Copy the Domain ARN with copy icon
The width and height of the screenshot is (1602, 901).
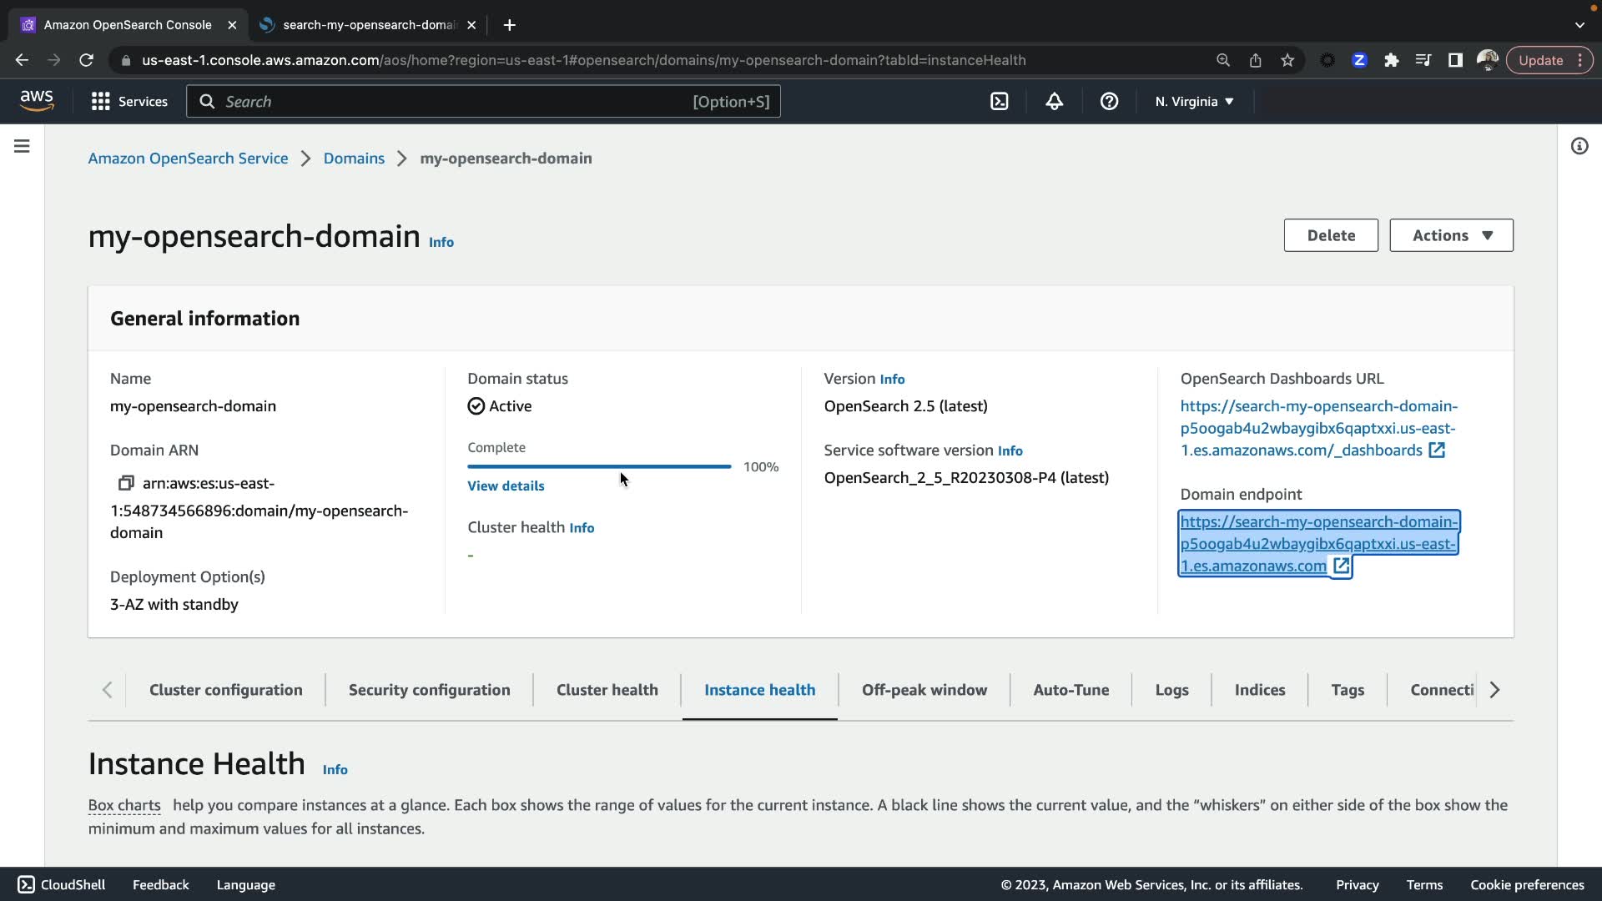point(126,483)
